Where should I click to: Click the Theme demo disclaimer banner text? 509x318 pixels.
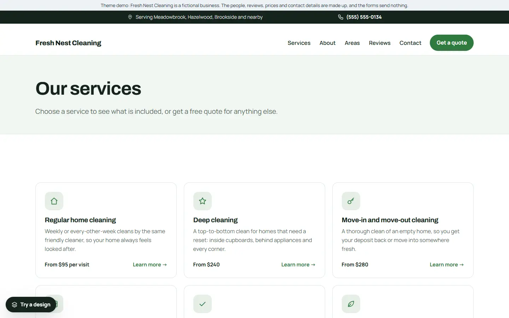tap(255, 5)
